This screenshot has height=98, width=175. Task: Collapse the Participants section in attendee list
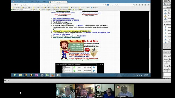(x=164, y=24)
